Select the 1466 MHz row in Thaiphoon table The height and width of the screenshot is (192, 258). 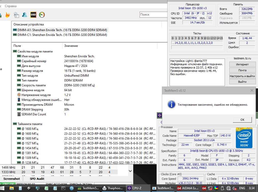59,168
